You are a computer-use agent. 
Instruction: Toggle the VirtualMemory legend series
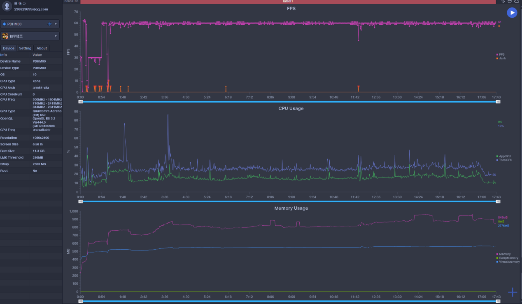tap(508, 262)
